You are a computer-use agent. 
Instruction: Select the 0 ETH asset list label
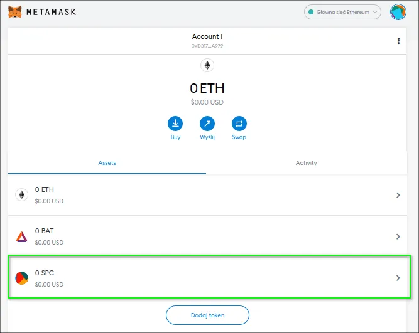(45, 189)
